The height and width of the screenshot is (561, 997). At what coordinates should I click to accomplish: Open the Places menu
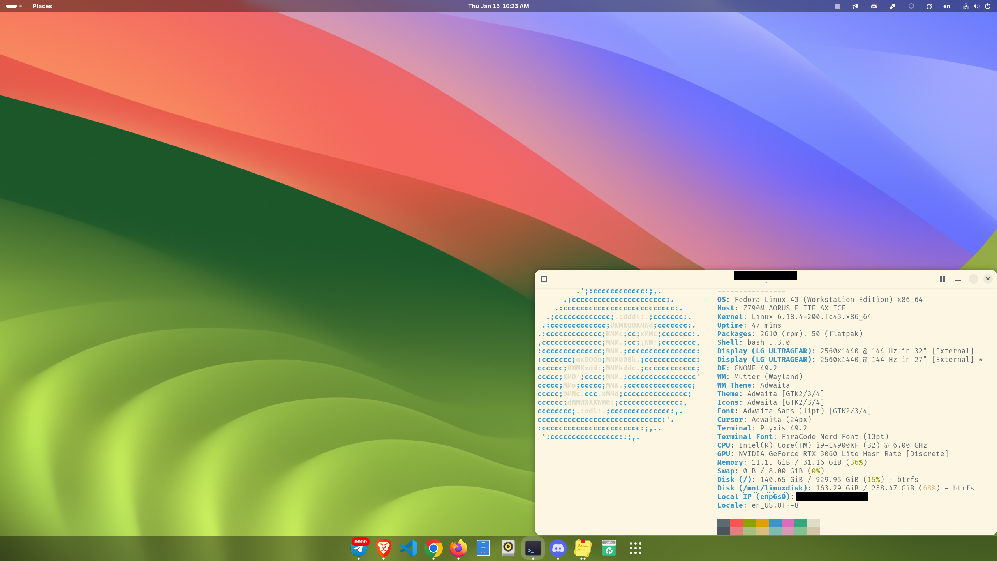pyautogui.click(x=42, y=6)
